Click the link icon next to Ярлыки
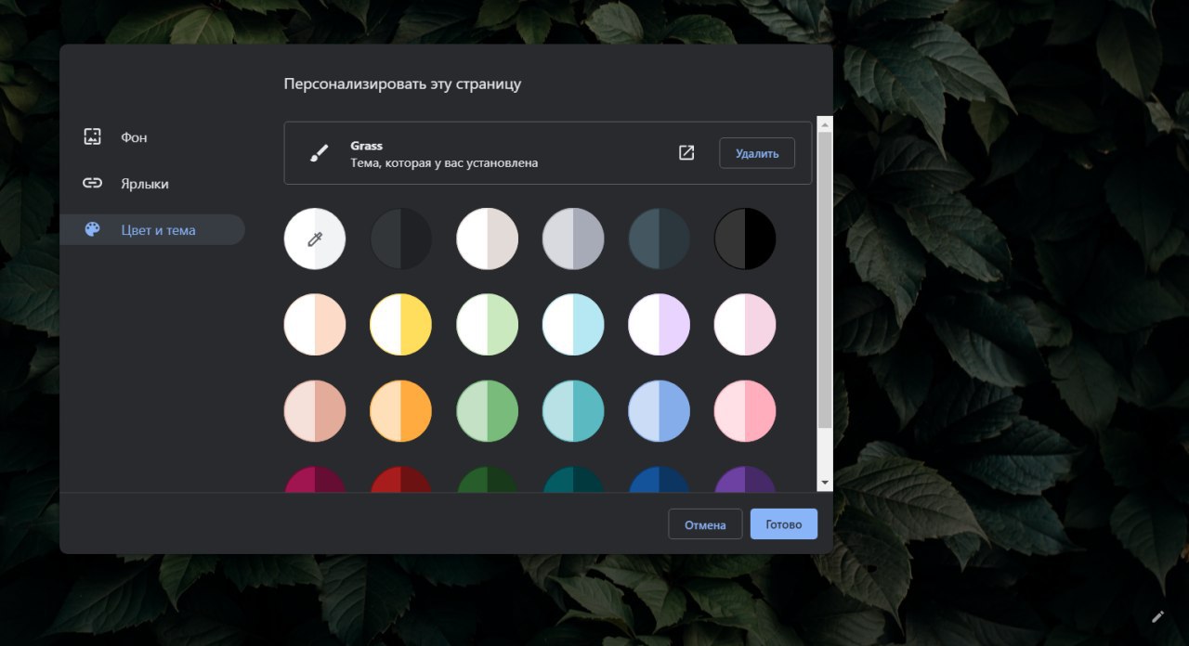 tap(92, 184)
